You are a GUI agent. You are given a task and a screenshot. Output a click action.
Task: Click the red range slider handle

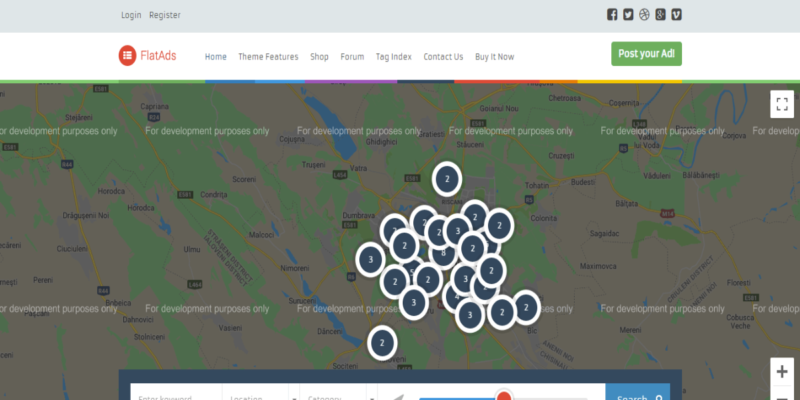point(505,396)
